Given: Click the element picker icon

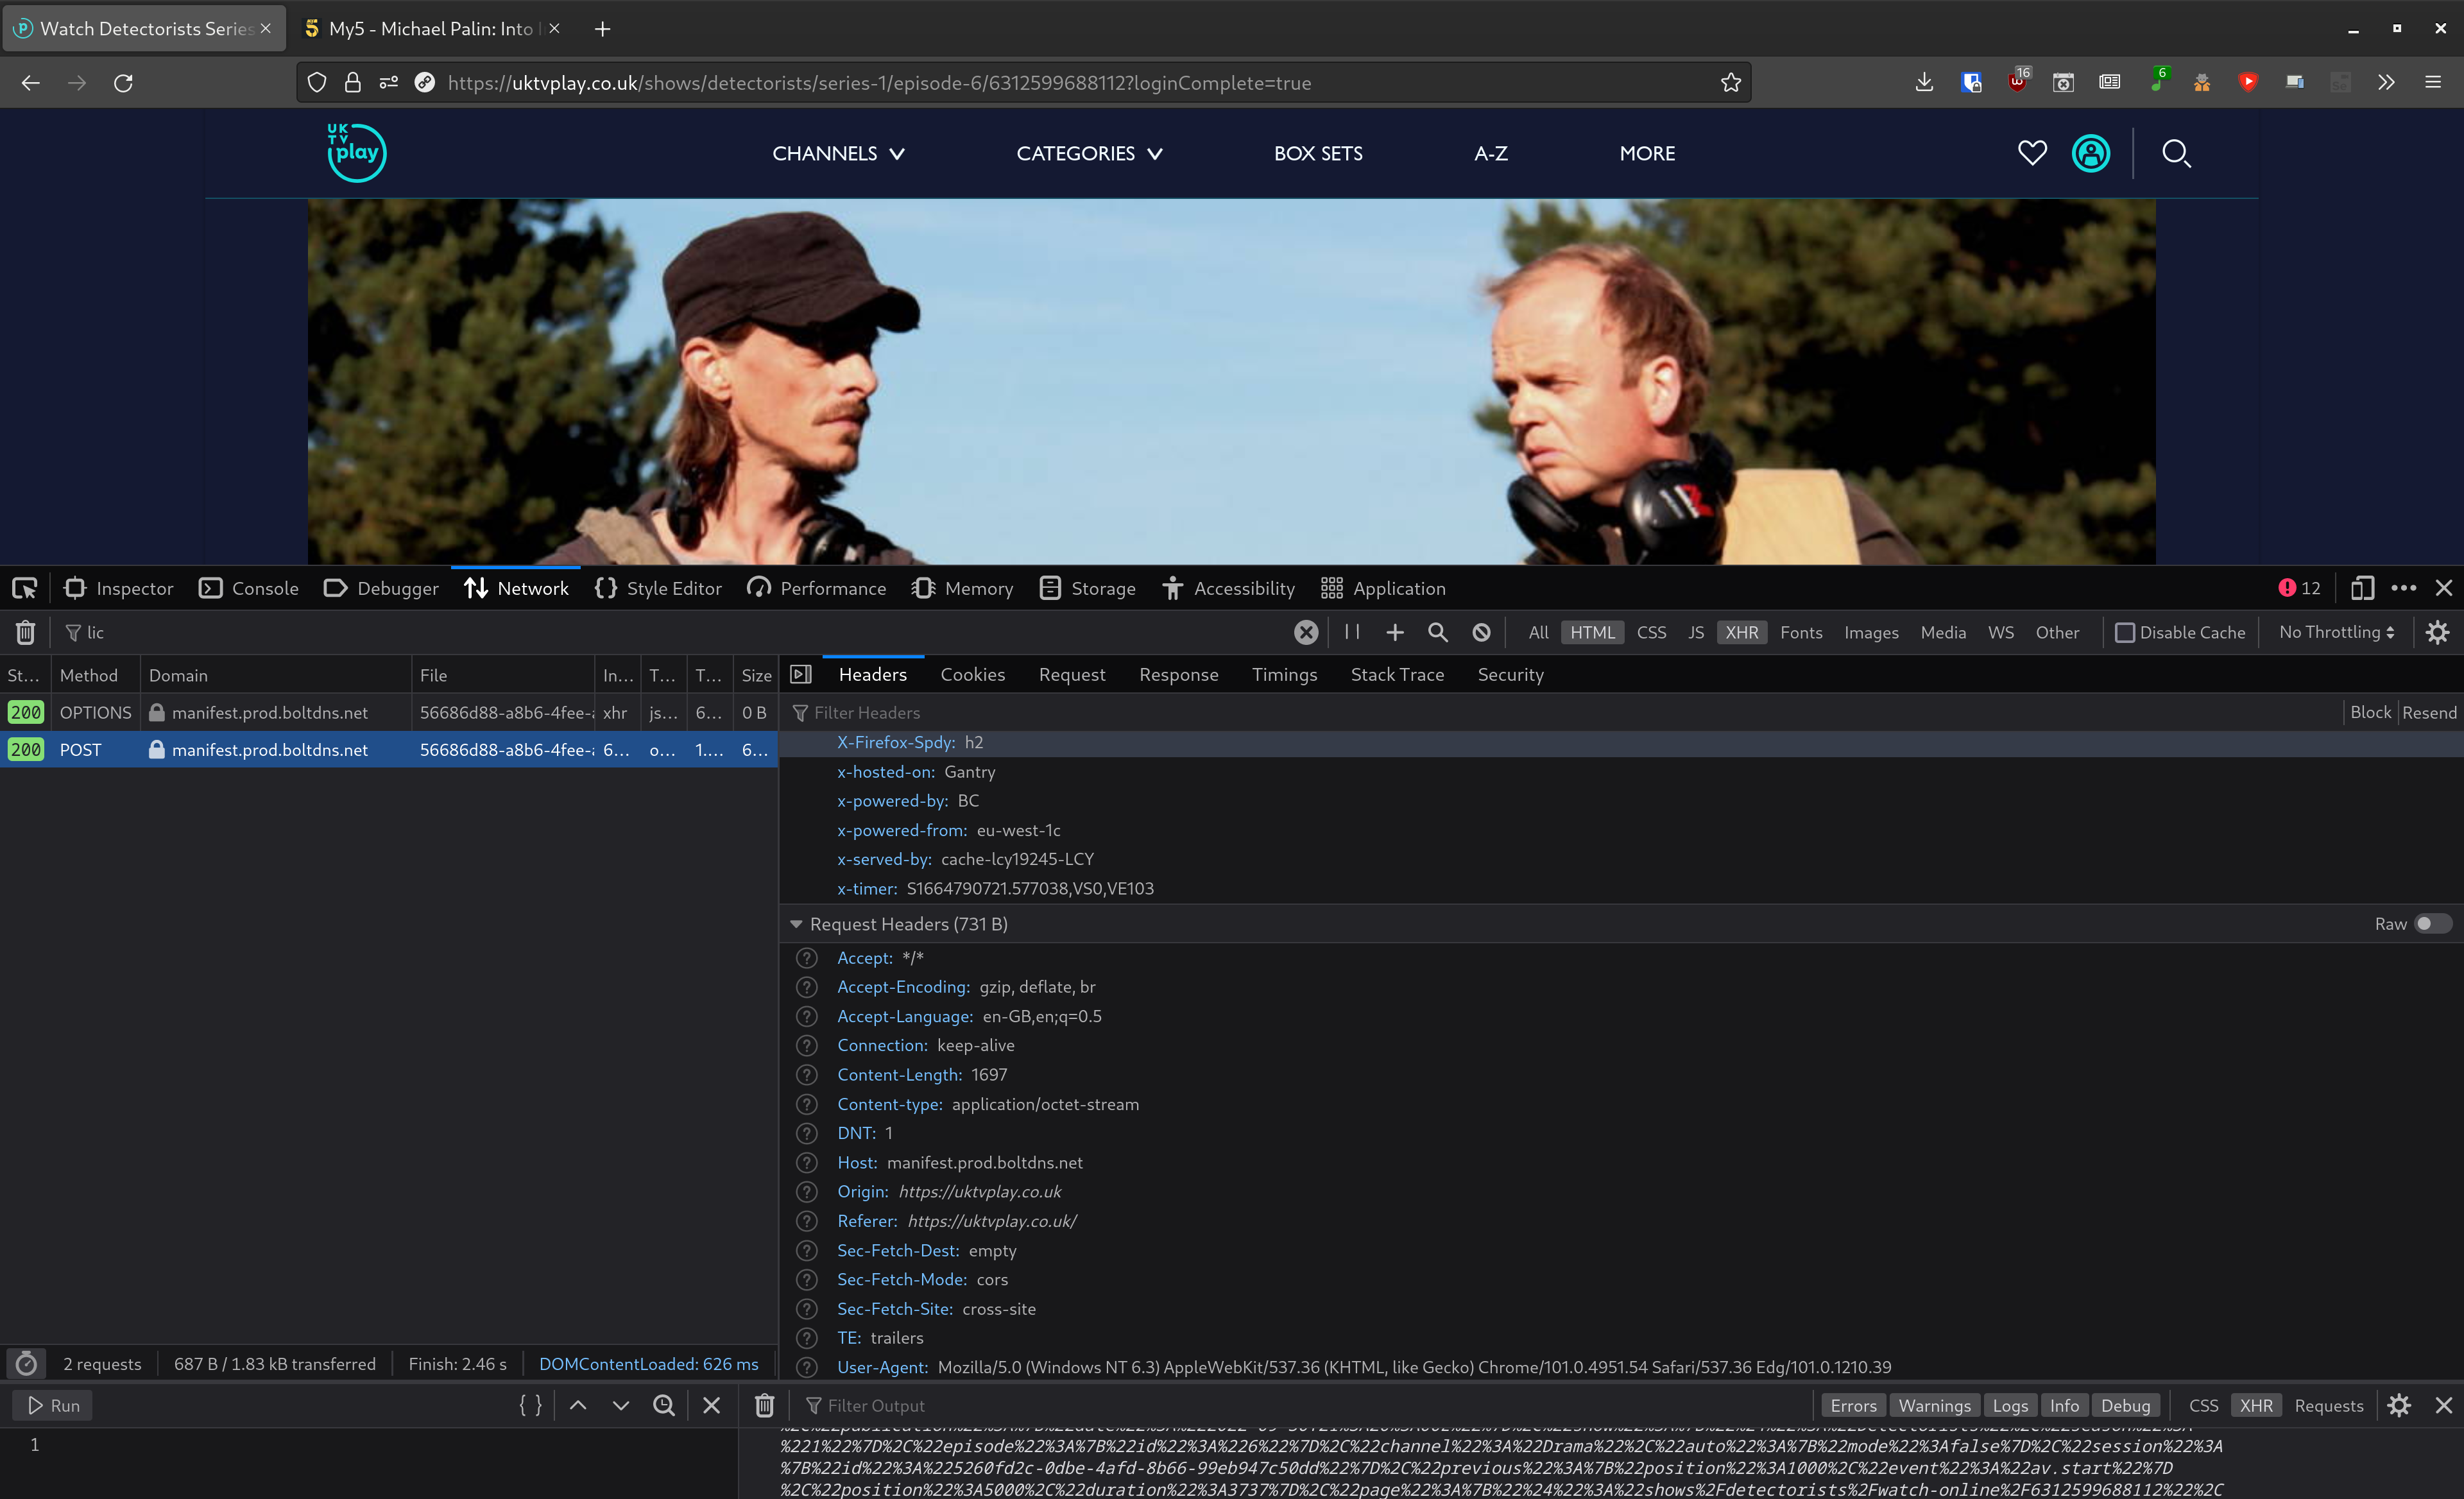Looking at the screenshot, I should [25, 588].
